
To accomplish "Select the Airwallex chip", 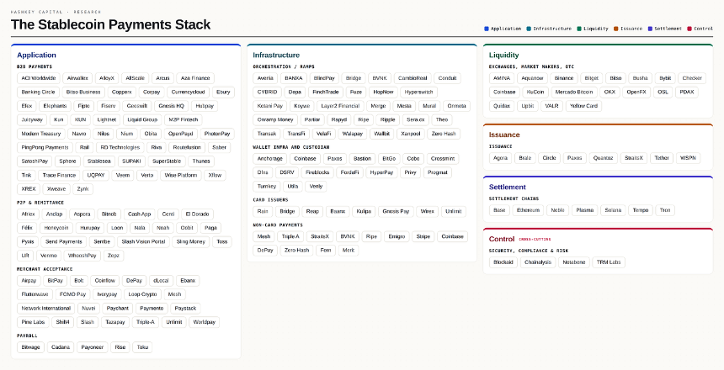I will pyautogui.click(x=77, y=78).
